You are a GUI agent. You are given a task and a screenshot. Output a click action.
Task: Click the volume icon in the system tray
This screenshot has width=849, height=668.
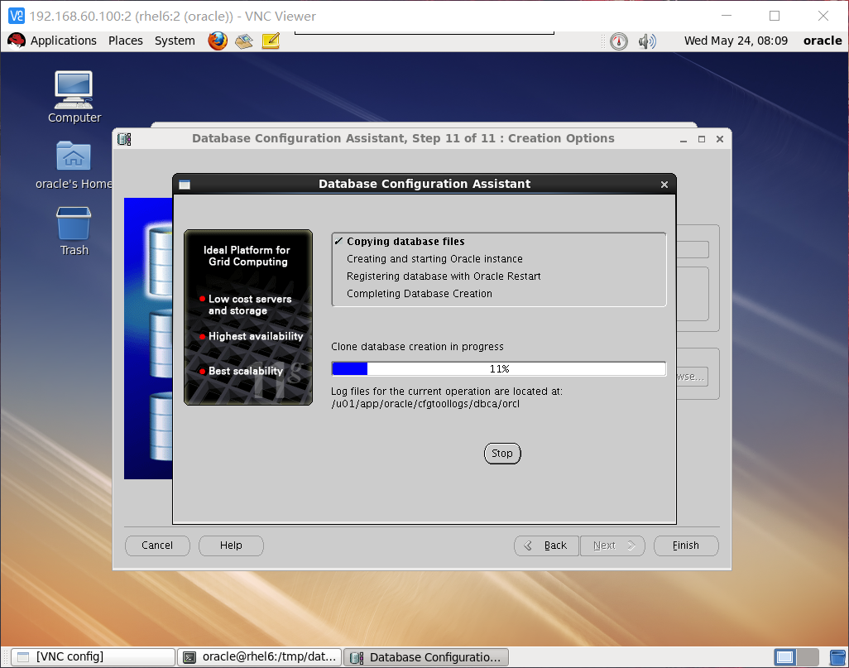click(x=648, y=40)
